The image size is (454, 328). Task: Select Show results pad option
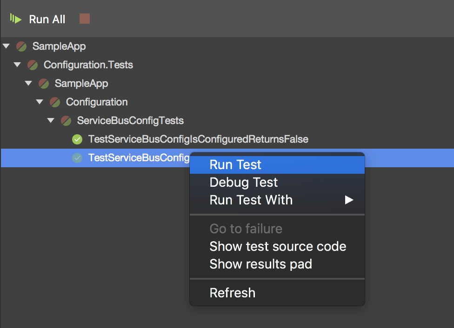coord(260,264)
